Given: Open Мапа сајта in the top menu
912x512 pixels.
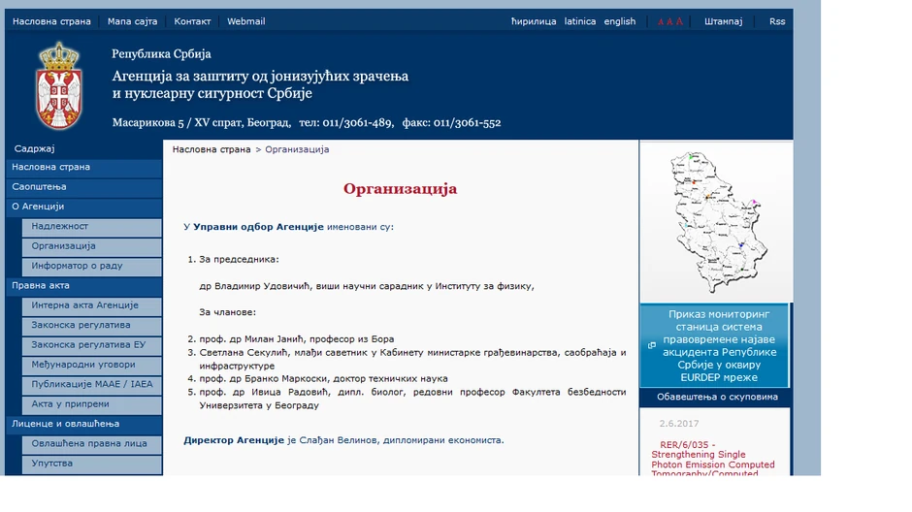Looking at the screenshot, I should [x=132, y=21].
